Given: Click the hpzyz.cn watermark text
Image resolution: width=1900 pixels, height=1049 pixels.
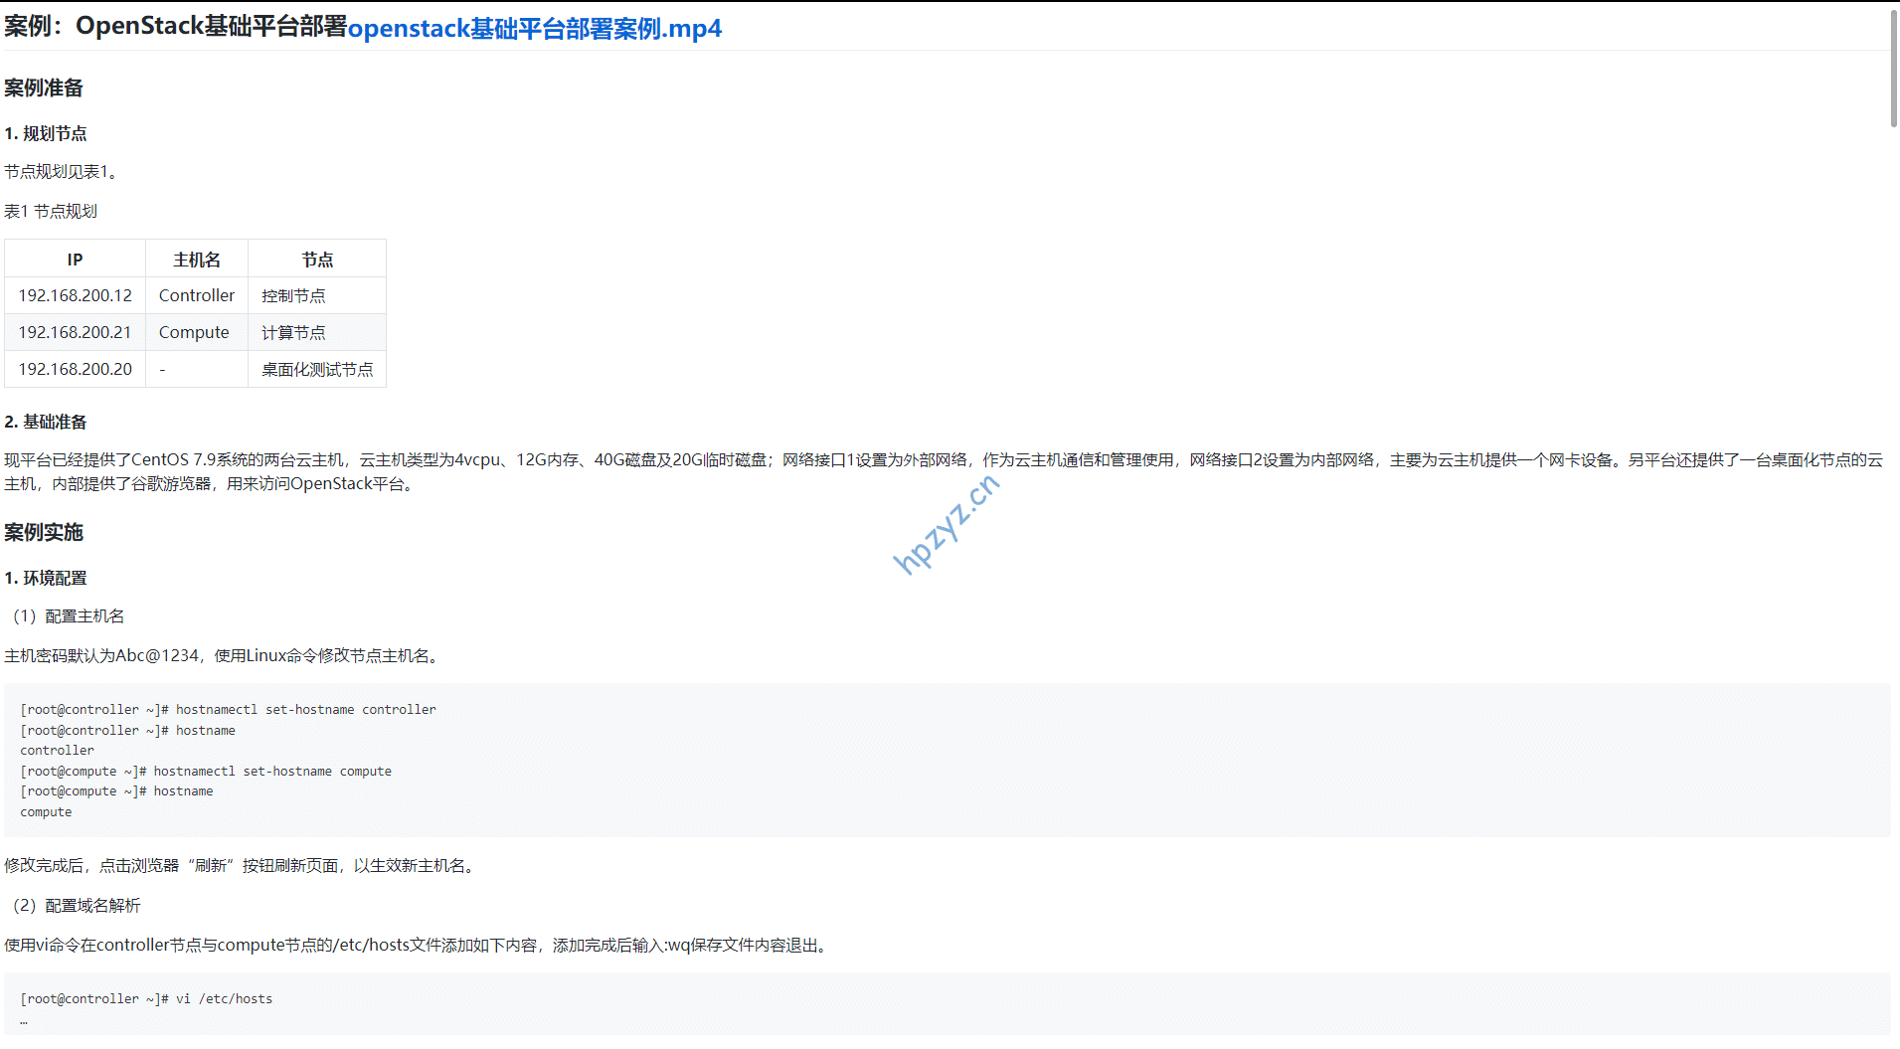Looking at the screenshot, I should tap(946, 524).
